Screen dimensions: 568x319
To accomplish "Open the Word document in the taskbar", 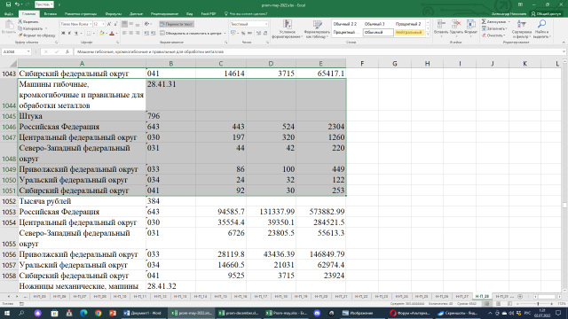I will 144,313.
